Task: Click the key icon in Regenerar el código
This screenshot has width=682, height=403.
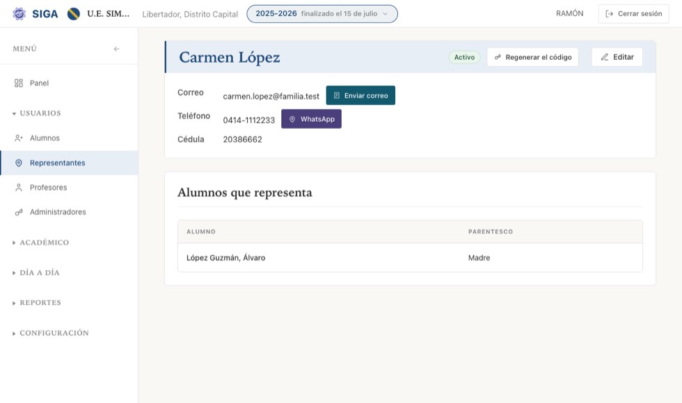Action: pyautogui.click(x=498, y=57)
